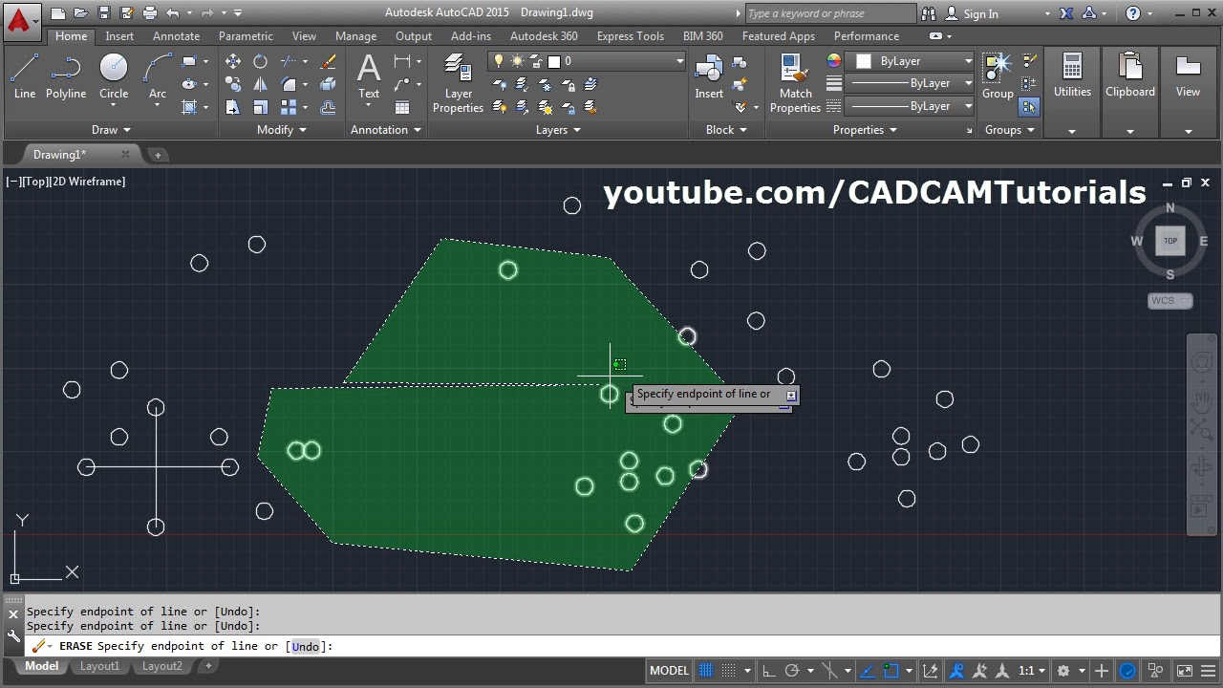Select the Line tool
Viewport: 1223px width, 688px height.
pos(24,76)
